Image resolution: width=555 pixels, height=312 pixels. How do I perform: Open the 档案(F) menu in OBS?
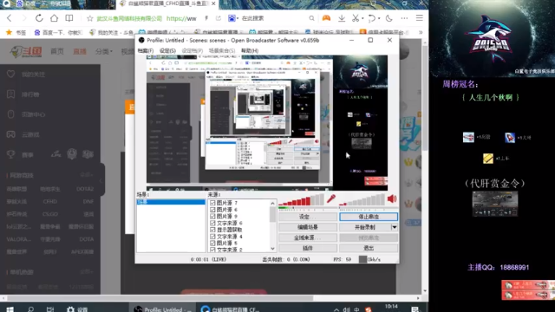point(146,50)
